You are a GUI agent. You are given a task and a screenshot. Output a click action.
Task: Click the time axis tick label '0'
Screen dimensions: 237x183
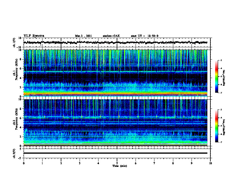click(24, 163)
